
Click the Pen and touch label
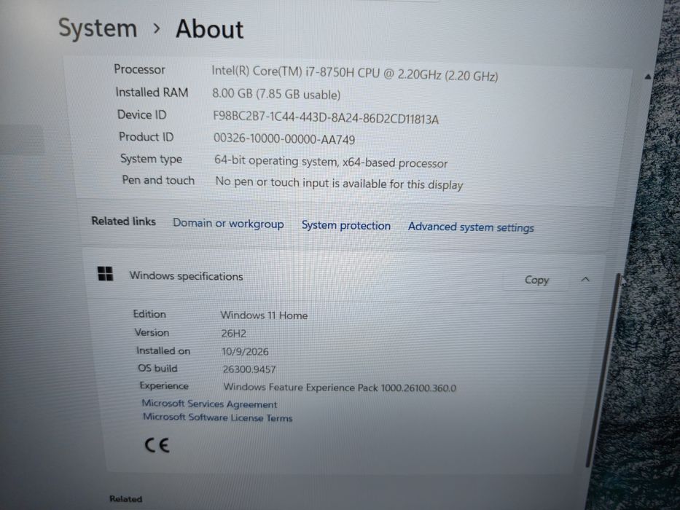[158, 180]
